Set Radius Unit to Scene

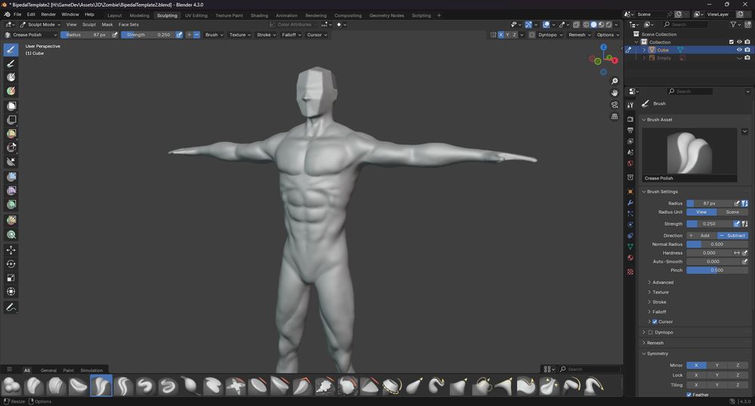pos(732,211)
